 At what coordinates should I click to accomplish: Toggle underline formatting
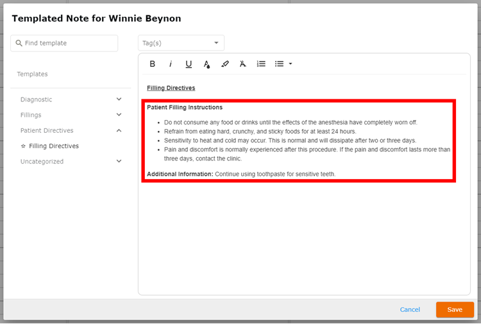pos(189,64)
